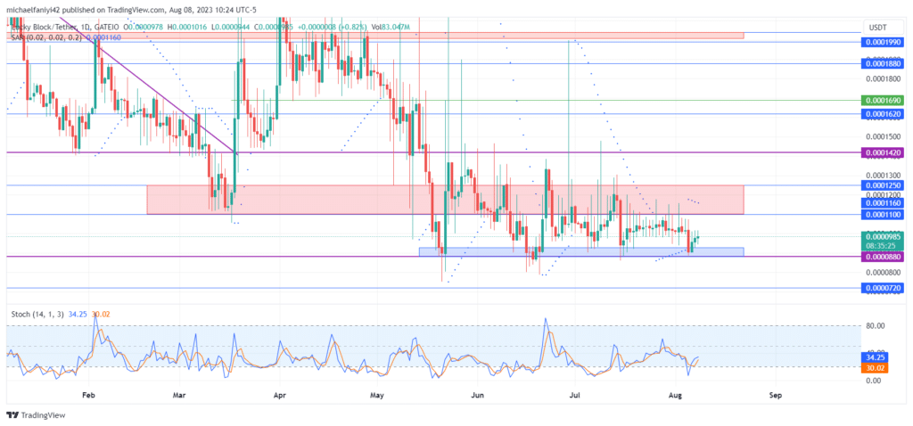
Task: Click the 0.0001100 blue price label
Action: coord(883,215)
